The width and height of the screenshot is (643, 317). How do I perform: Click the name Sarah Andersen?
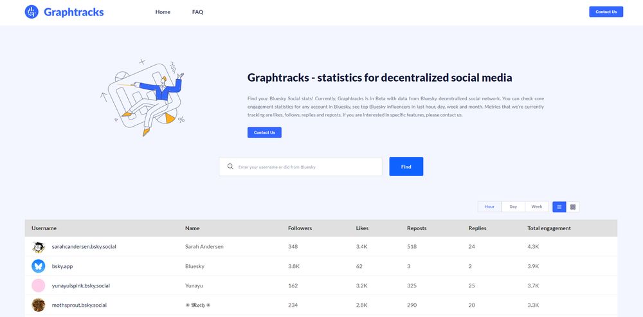[204, 247]
